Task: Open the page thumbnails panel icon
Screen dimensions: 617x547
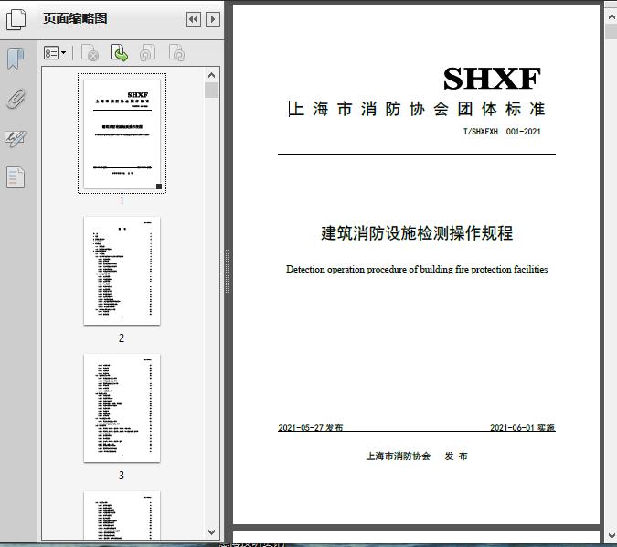Action: (x=16, y=19)
